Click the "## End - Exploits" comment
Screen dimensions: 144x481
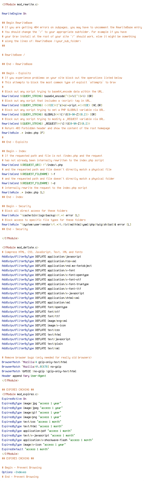click(15, 142)
